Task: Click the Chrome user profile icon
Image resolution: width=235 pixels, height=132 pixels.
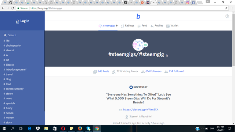Action: [208, 1]
